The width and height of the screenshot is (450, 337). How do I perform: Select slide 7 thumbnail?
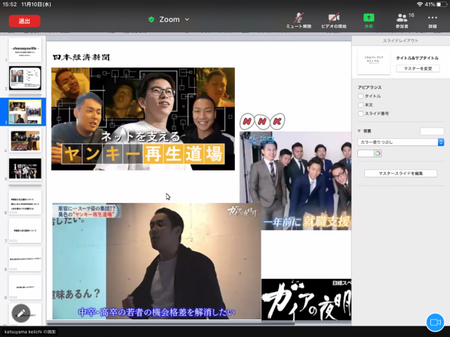[25, 230]
